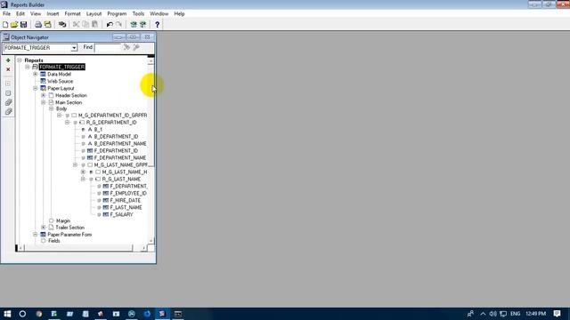Select the Web Source tree item
The height and width of the screenshot is (320, 570).
tap(60, 81)
